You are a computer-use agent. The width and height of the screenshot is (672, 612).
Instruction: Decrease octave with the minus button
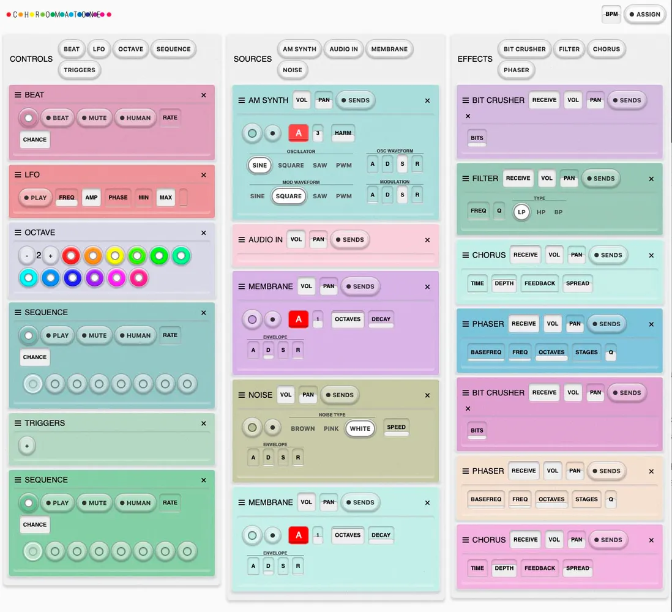click(26, 256)
